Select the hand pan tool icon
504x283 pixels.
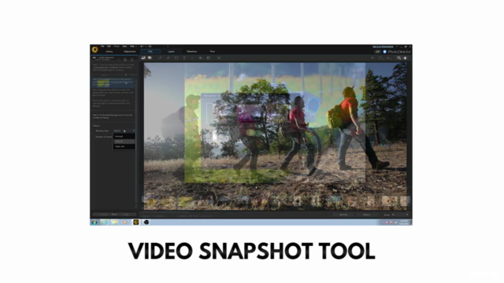(x=406, y=58)
